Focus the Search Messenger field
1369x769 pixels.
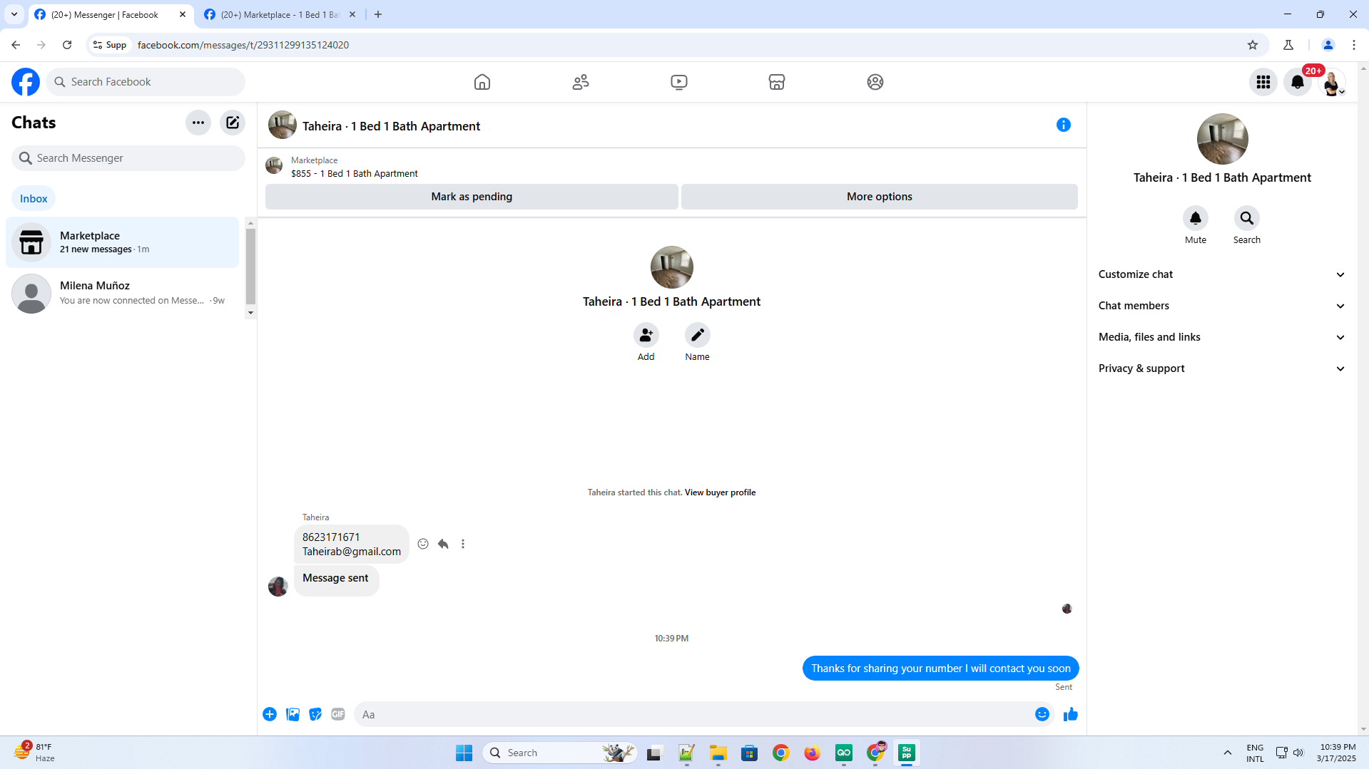point(128,158)
